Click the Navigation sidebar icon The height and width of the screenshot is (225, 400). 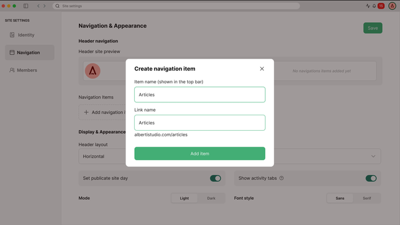pos(12,52)
